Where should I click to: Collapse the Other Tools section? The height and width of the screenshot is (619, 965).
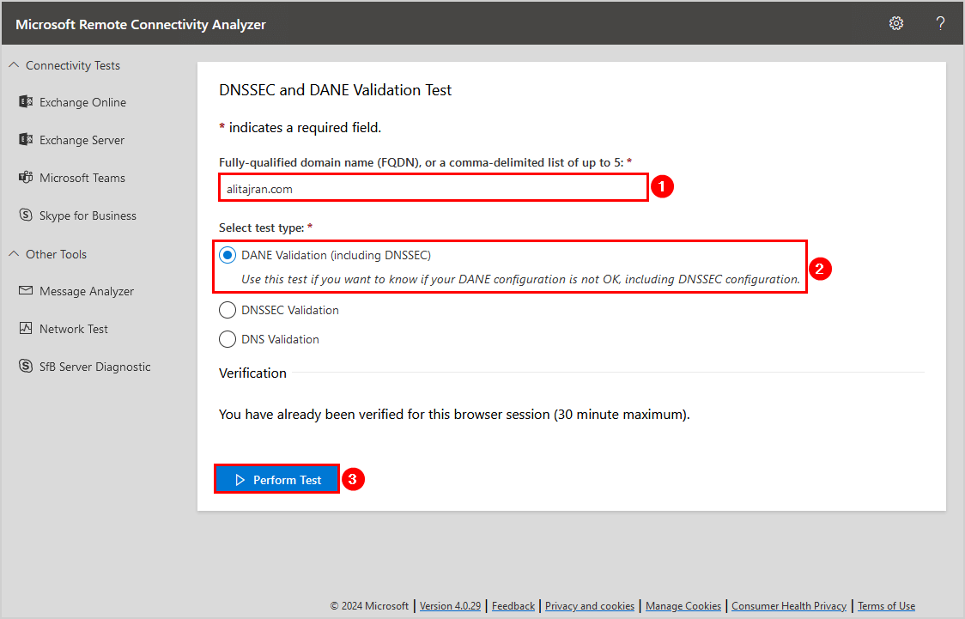(x=14, y=254)
